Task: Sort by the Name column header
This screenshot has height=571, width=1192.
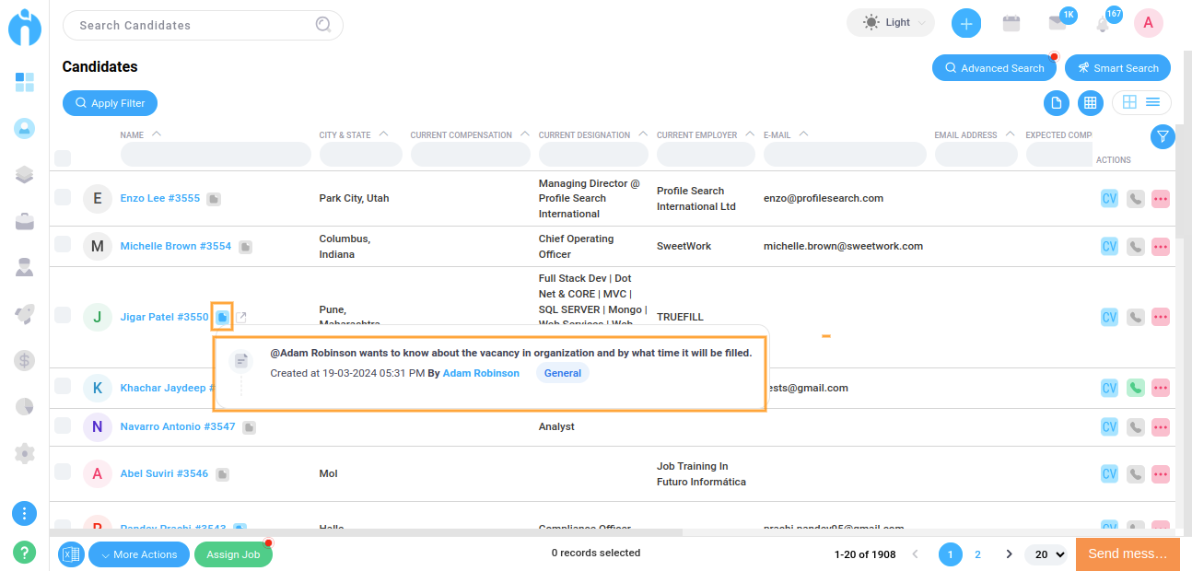Action: tap(132, 135)
